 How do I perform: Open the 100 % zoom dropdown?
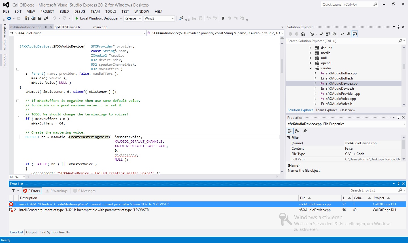click(x=24, y=177)
